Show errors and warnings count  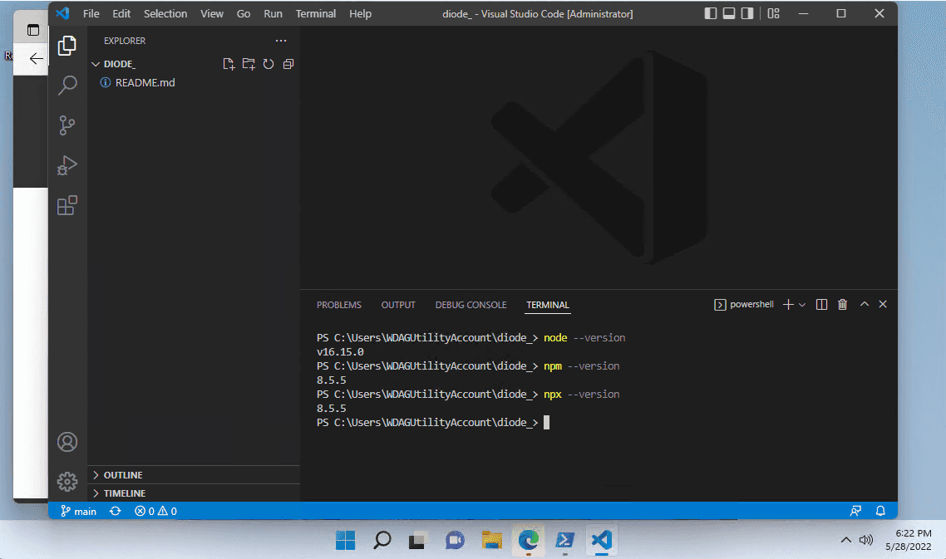tap(155, 512)
